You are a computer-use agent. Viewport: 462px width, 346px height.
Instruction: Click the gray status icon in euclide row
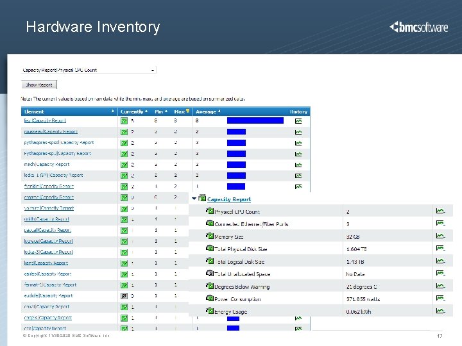coord(124,296)
